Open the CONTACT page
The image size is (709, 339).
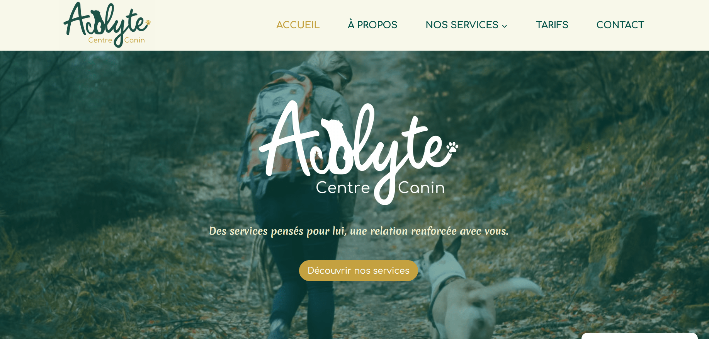pyautogui.click(x=620, y=25)
